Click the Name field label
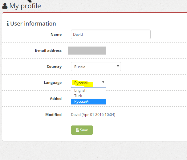The image size is (187, 160). coord(56,35)
